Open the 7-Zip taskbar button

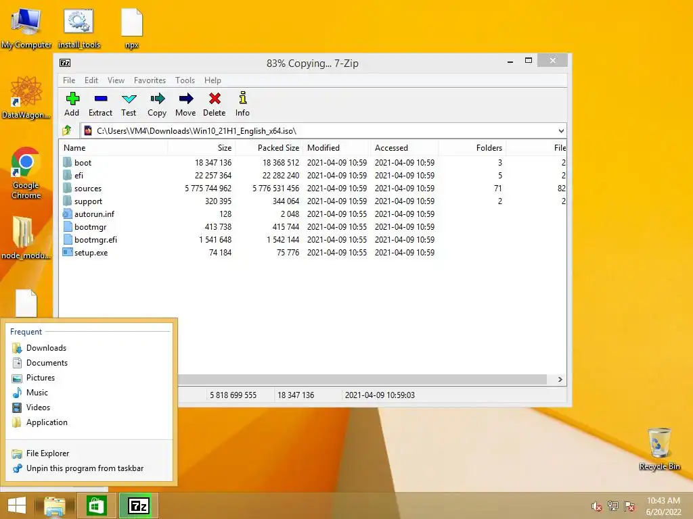coord(139,505)
